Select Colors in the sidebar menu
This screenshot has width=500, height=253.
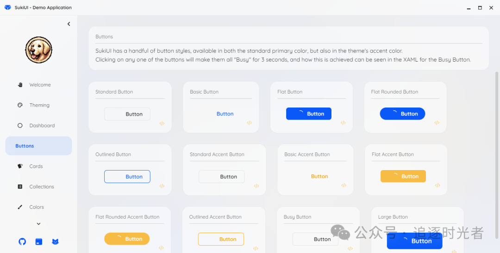pyautogui.click(x=36, y=207)
